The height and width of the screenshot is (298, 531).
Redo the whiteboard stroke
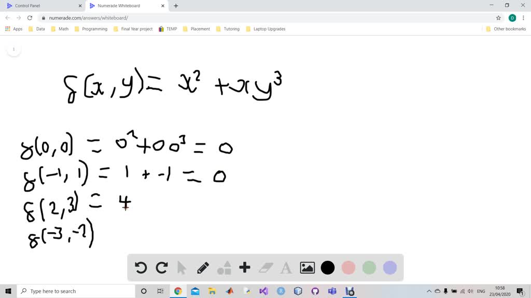162,267
